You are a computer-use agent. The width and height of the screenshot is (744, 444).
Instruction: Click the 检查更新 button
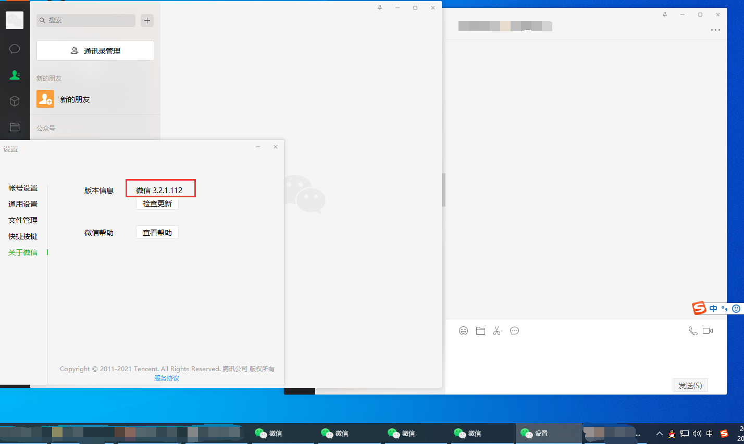coord(157,204)
